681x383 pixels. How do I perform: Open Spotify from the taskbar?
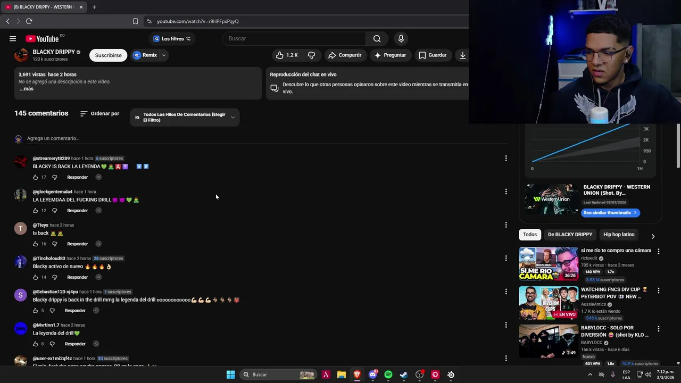click(388, 374)
